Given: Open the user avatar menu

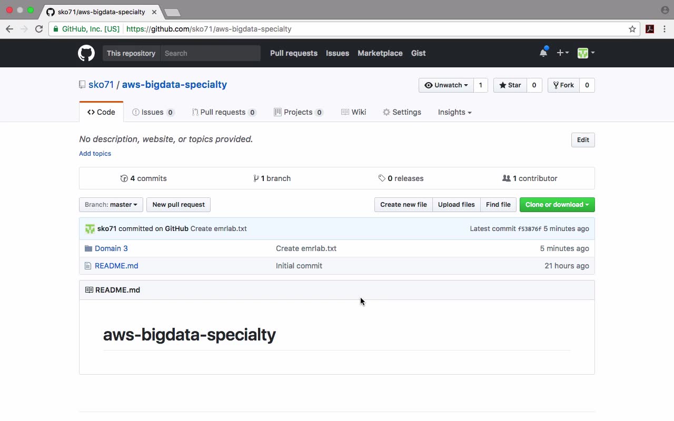Looking at the screenshot, I should tap(586, 53).
